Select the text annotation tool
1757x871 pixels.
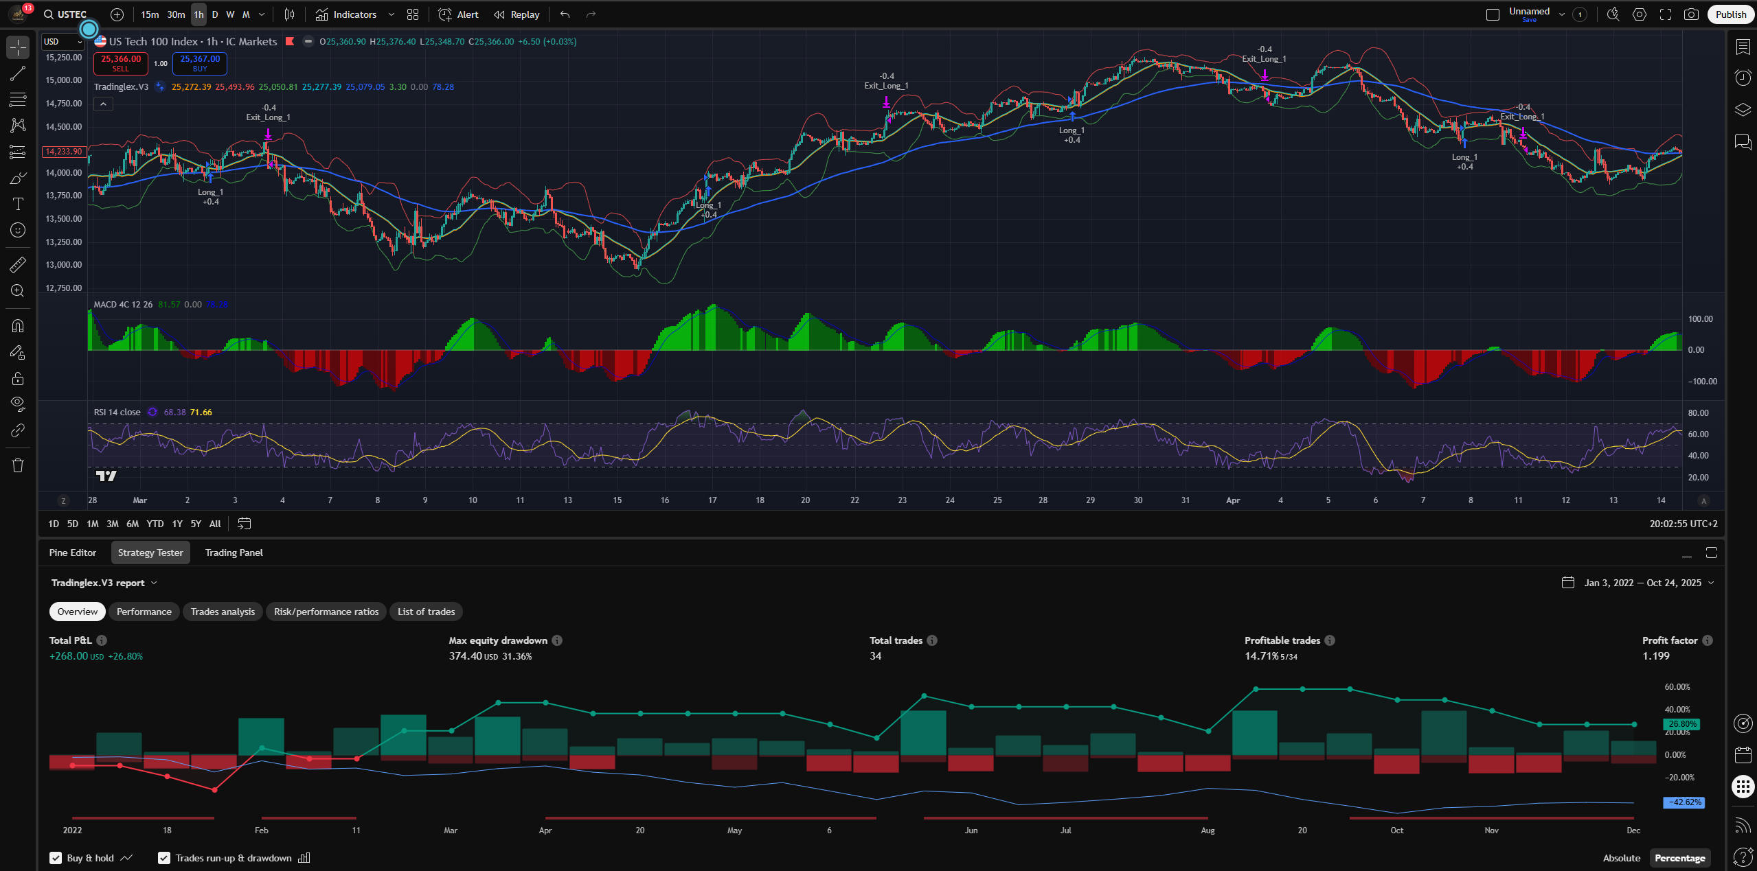click(18, 204)
